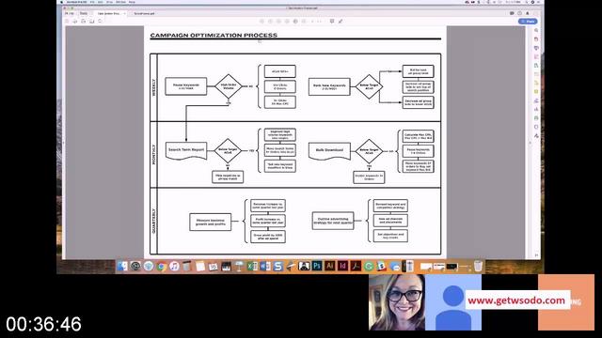The height and width of the screenshot is (338, 602).
Task: Switch to the Home tab in Acrobat
Action: click(70, 13)
